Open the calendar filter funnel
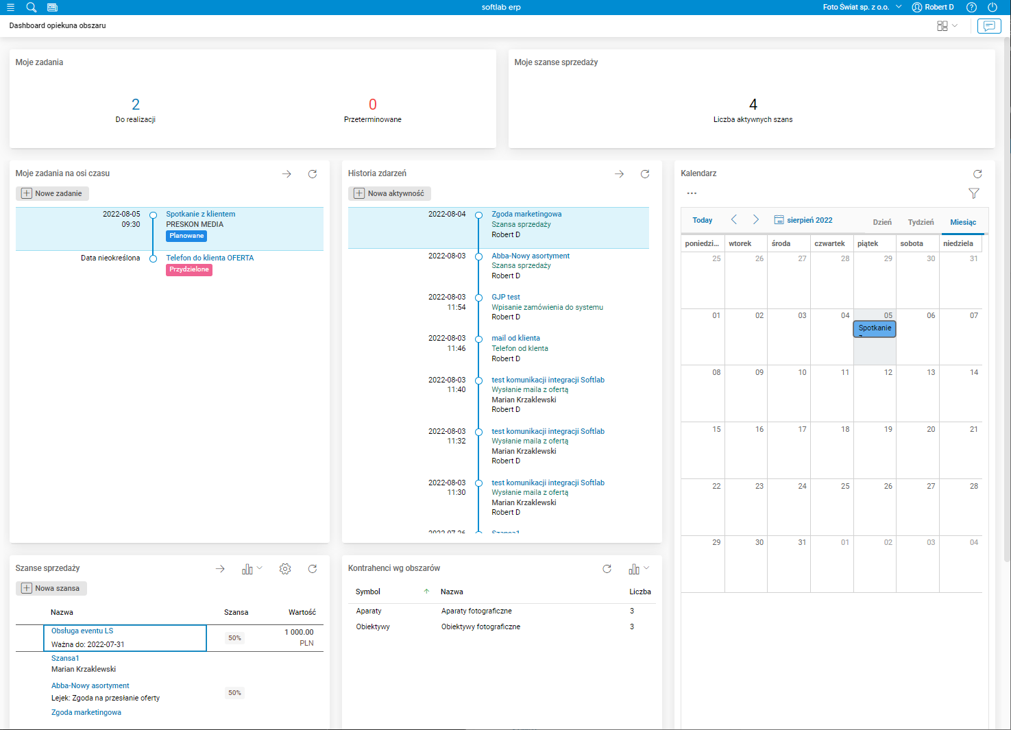1011x730 pixels. [x=974, y=193]
